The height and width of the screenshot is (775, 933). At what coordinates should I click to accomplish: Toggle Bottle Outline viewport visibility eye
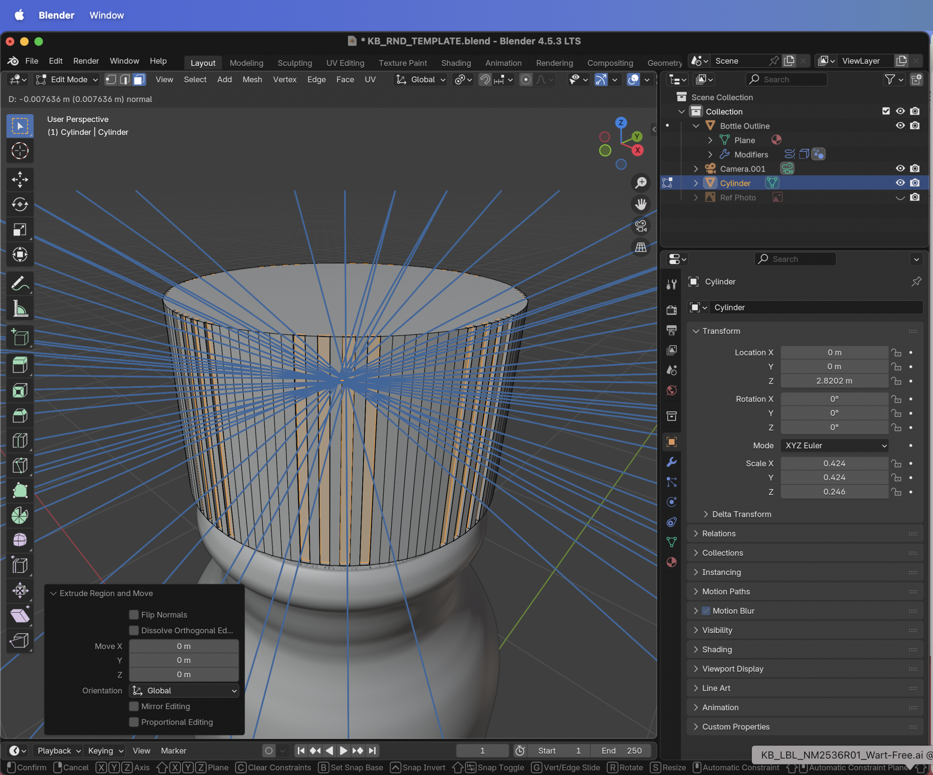(x=900, y=126)
